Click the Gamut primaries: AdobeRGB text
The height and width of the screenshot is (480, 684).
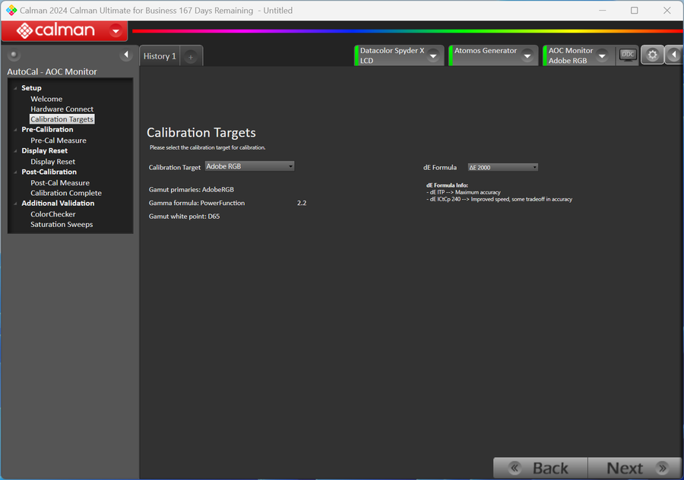(191, 190)
